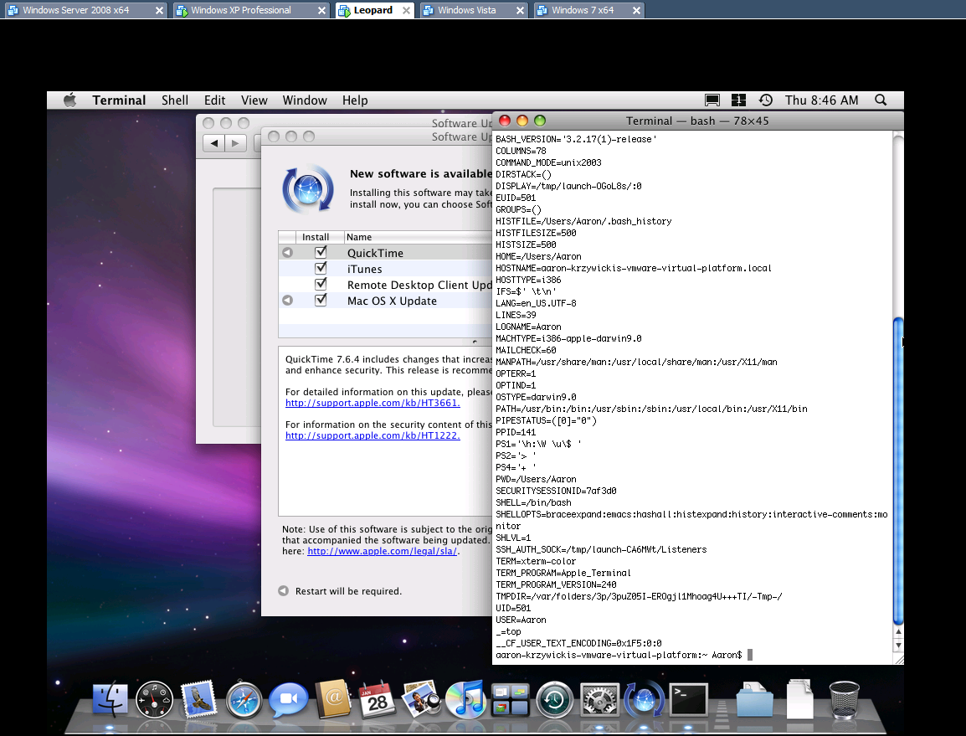Open the Apple menu
The image size is (966, 736).
69,100
